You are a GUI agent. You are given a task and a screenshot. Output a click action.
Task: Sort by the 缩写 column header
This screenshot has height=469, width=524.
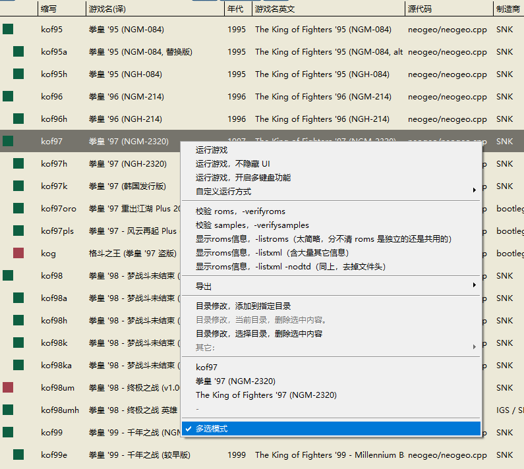tap(62, 9)
